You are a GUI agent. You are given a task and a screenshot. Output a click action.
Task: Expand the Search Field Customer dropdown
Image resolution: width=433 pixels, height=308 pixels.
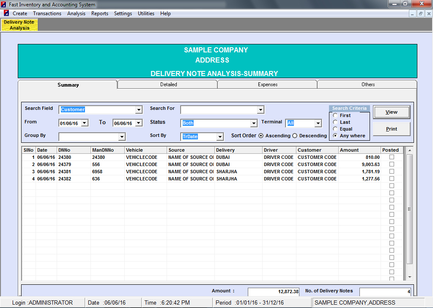tap(139, 110)
